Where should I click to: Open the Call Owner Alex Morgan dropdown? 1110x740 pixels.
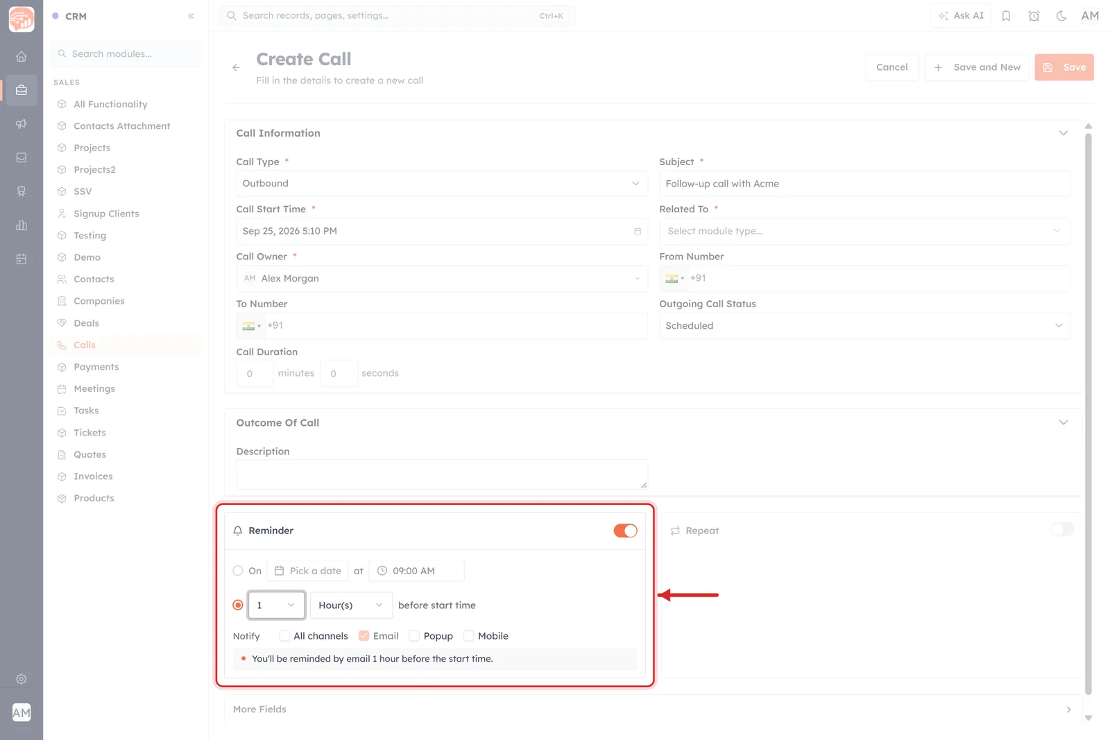click(442, 278)
